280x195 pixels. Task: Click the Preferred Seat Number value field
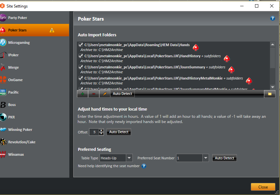click(x=189, y=158)
